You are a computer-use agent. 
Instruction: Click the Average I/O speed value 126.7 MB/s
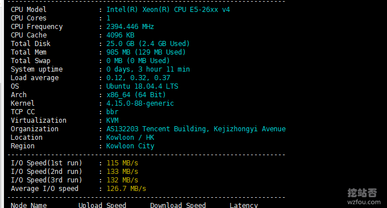[126, 189]
